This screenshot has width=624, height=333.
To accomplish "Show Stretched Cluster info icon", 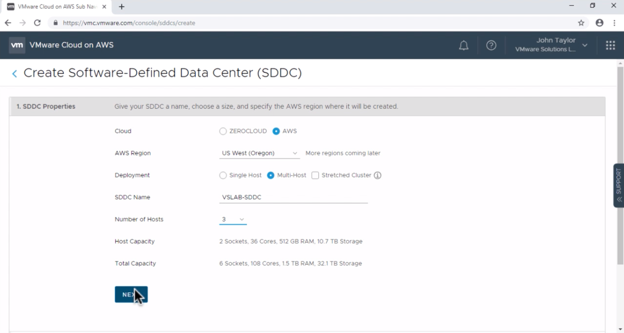I will (377, 175).
